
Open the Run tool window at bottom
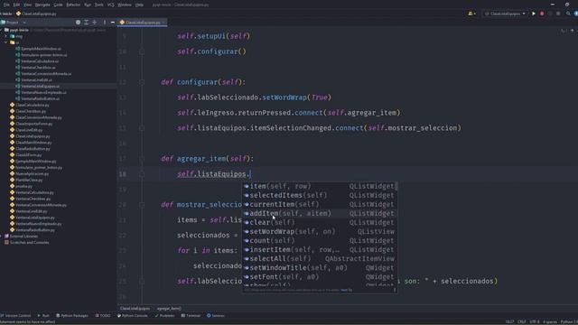43,316
